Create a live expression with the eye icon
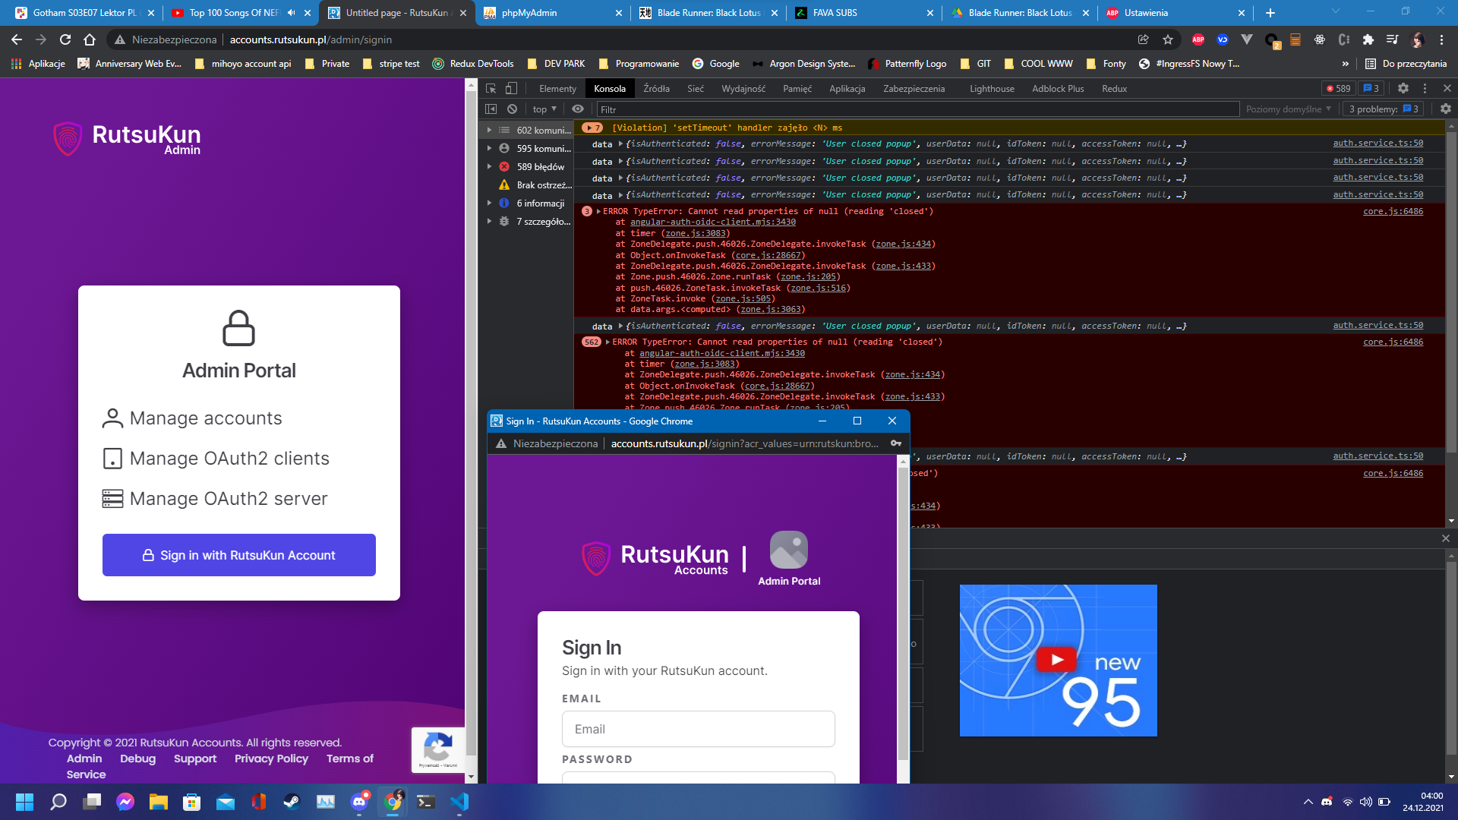The height and width of the screenshot is (820, 1458). coord(579,109)
